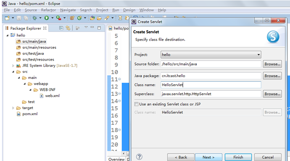Open the Refactor menu
This screenshot has width=290, height=161.
pos(48,10)
